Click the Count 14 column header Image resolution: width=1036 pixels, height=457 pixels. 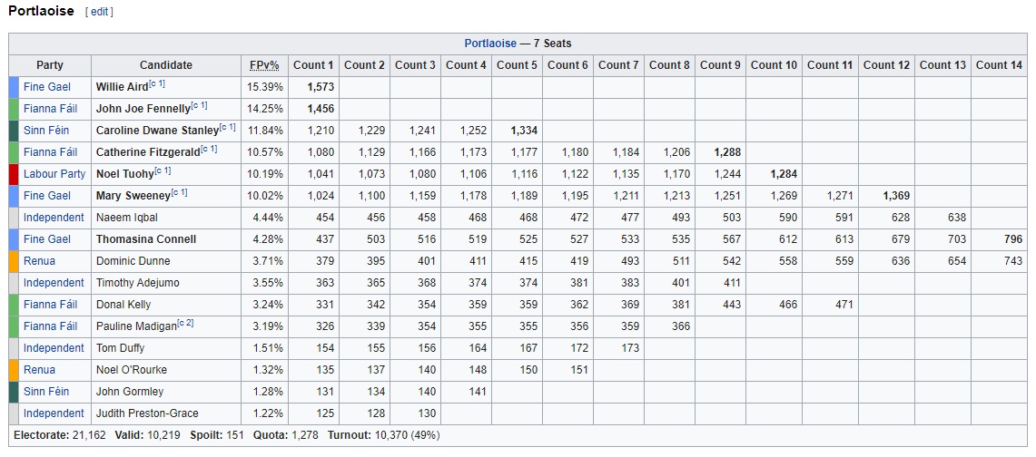tap(999, 65)
